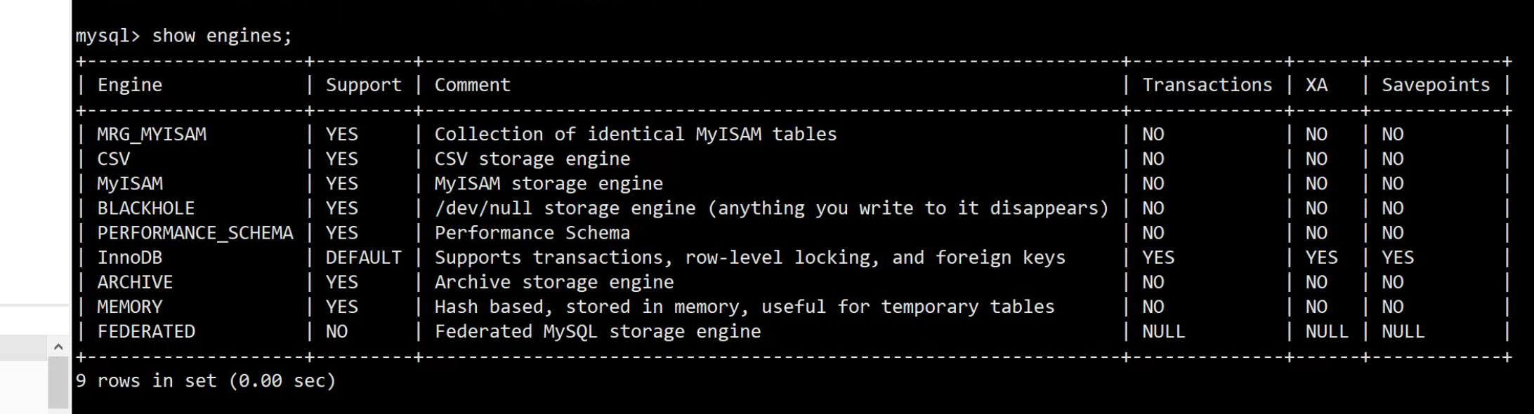Click the FEDERATED engine name
Image resolution: width=1534 pixels, height=414 pixels.
pos(146,331)
